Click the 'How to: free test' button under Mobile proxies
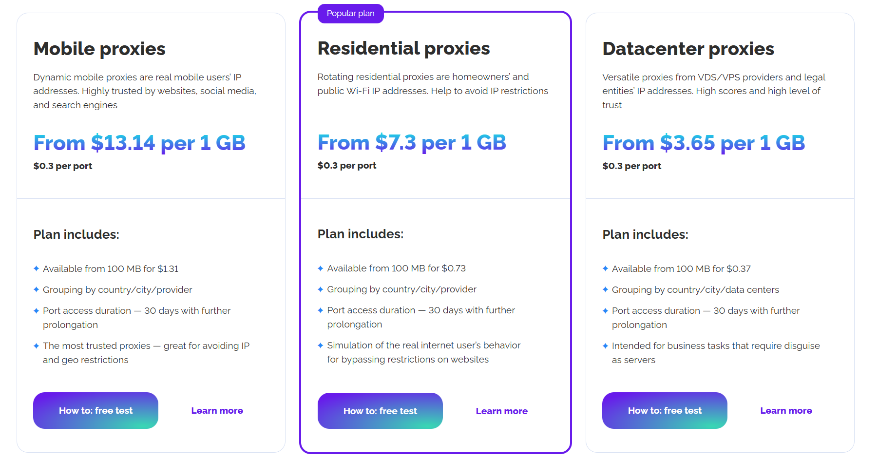878x460 pixels. pos(95,410)
